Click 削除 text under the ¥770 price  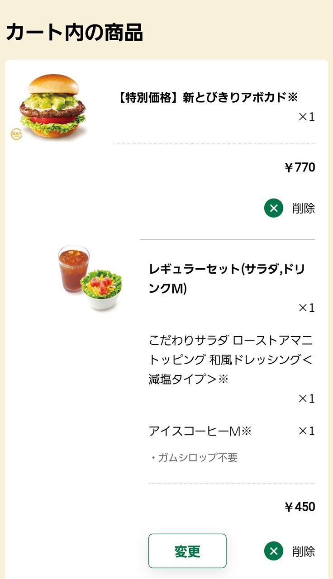304,209
